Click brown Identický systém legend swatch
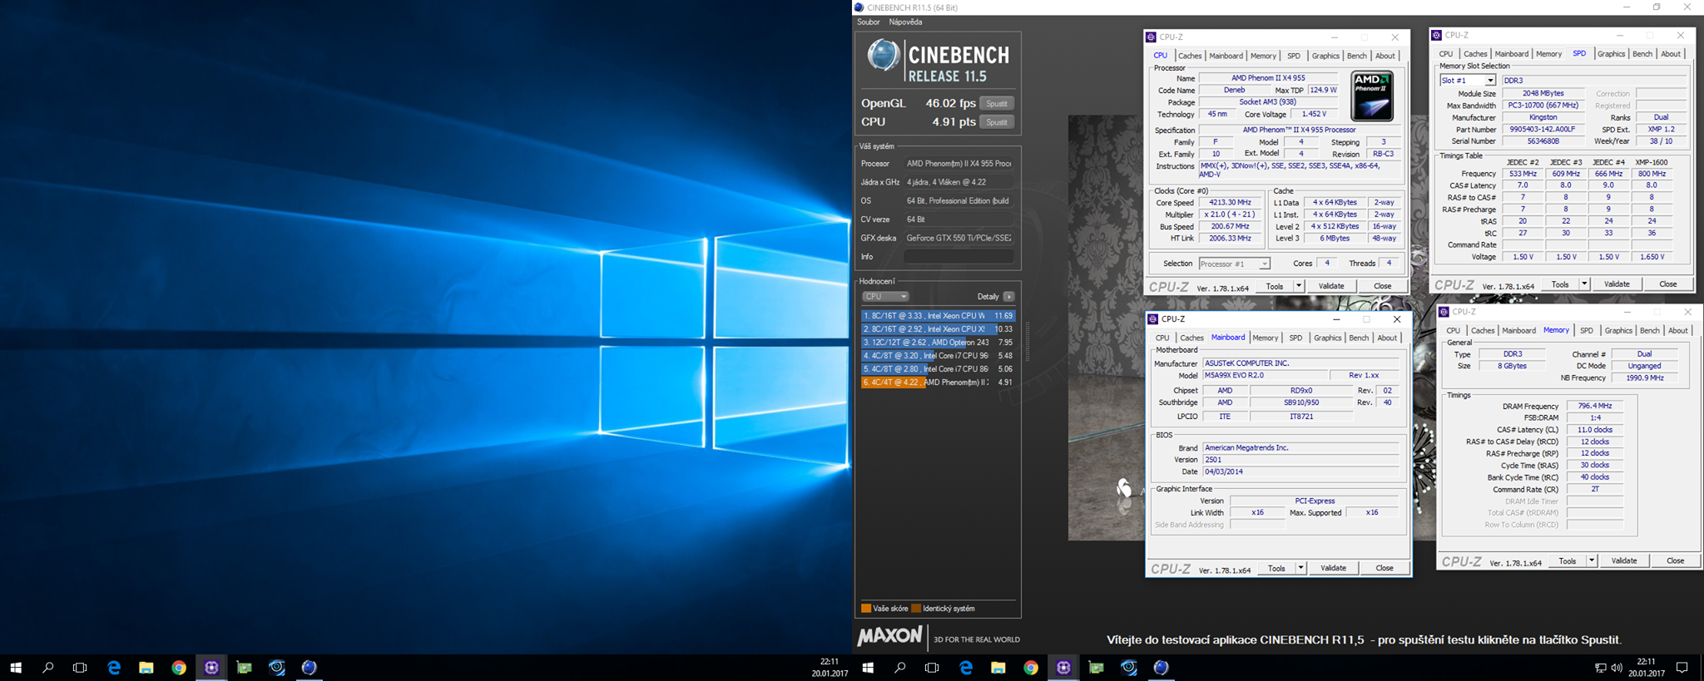Viewport: 1704px width, 681px height. tap(916, 609)
